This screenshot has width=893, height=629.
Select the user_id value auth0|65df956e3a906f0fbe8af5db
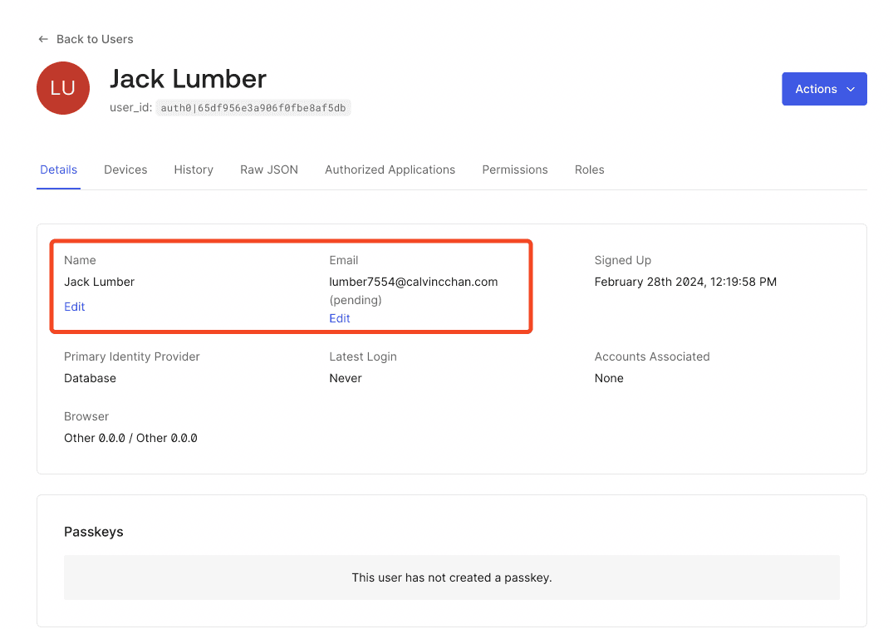[x=253, y=108]
